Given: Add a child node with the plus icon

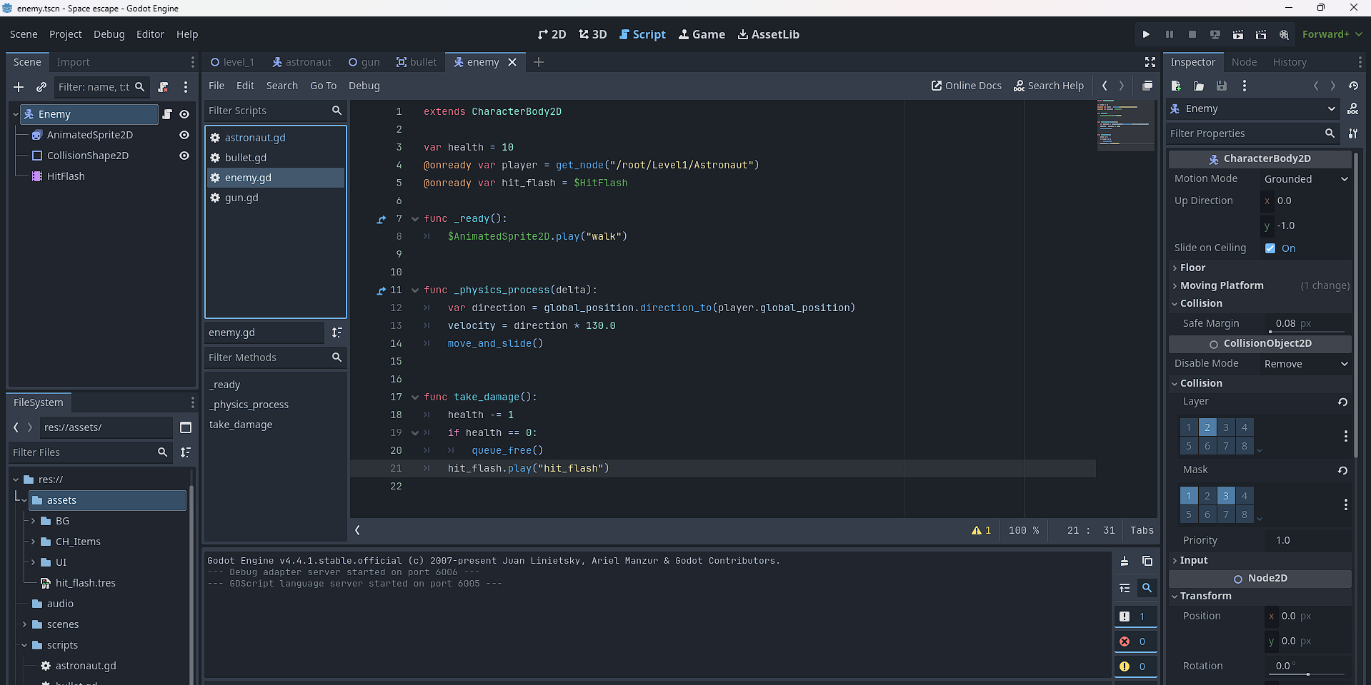Looking at the screenshot, I should [x=18, y=87].
